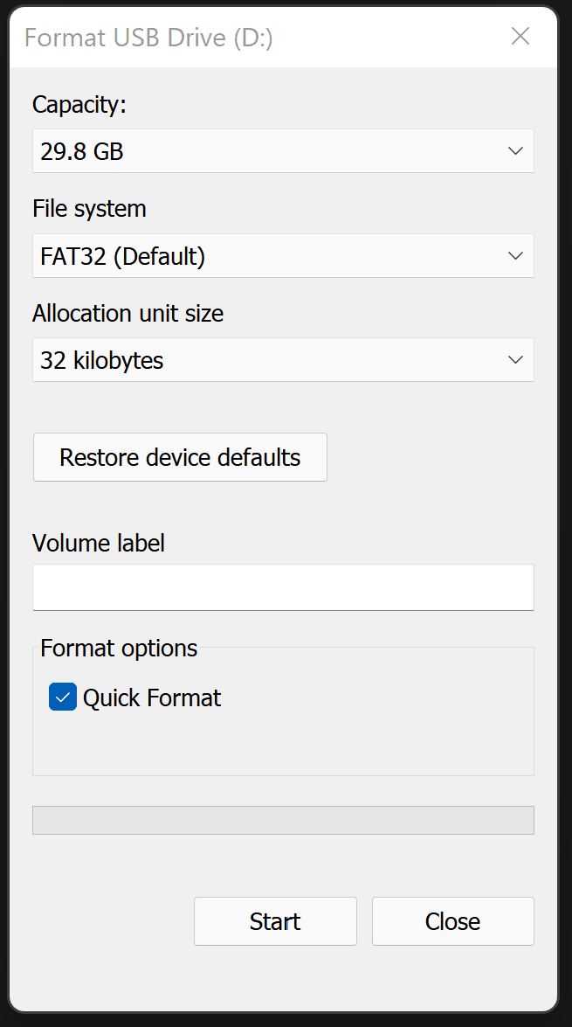This screenshot has width=572, height=1027.
Task: Click the X icon in the title bar
Action: click(x=520, y=36)
